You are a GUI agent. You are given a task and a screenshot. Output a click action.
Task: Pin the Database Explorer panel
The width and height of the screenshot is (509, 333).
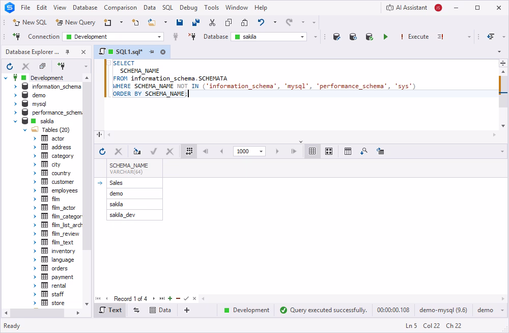[68, 52]
